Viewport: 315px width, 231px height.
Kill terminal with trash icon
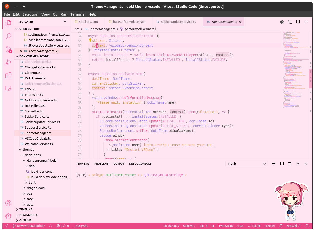290,164
